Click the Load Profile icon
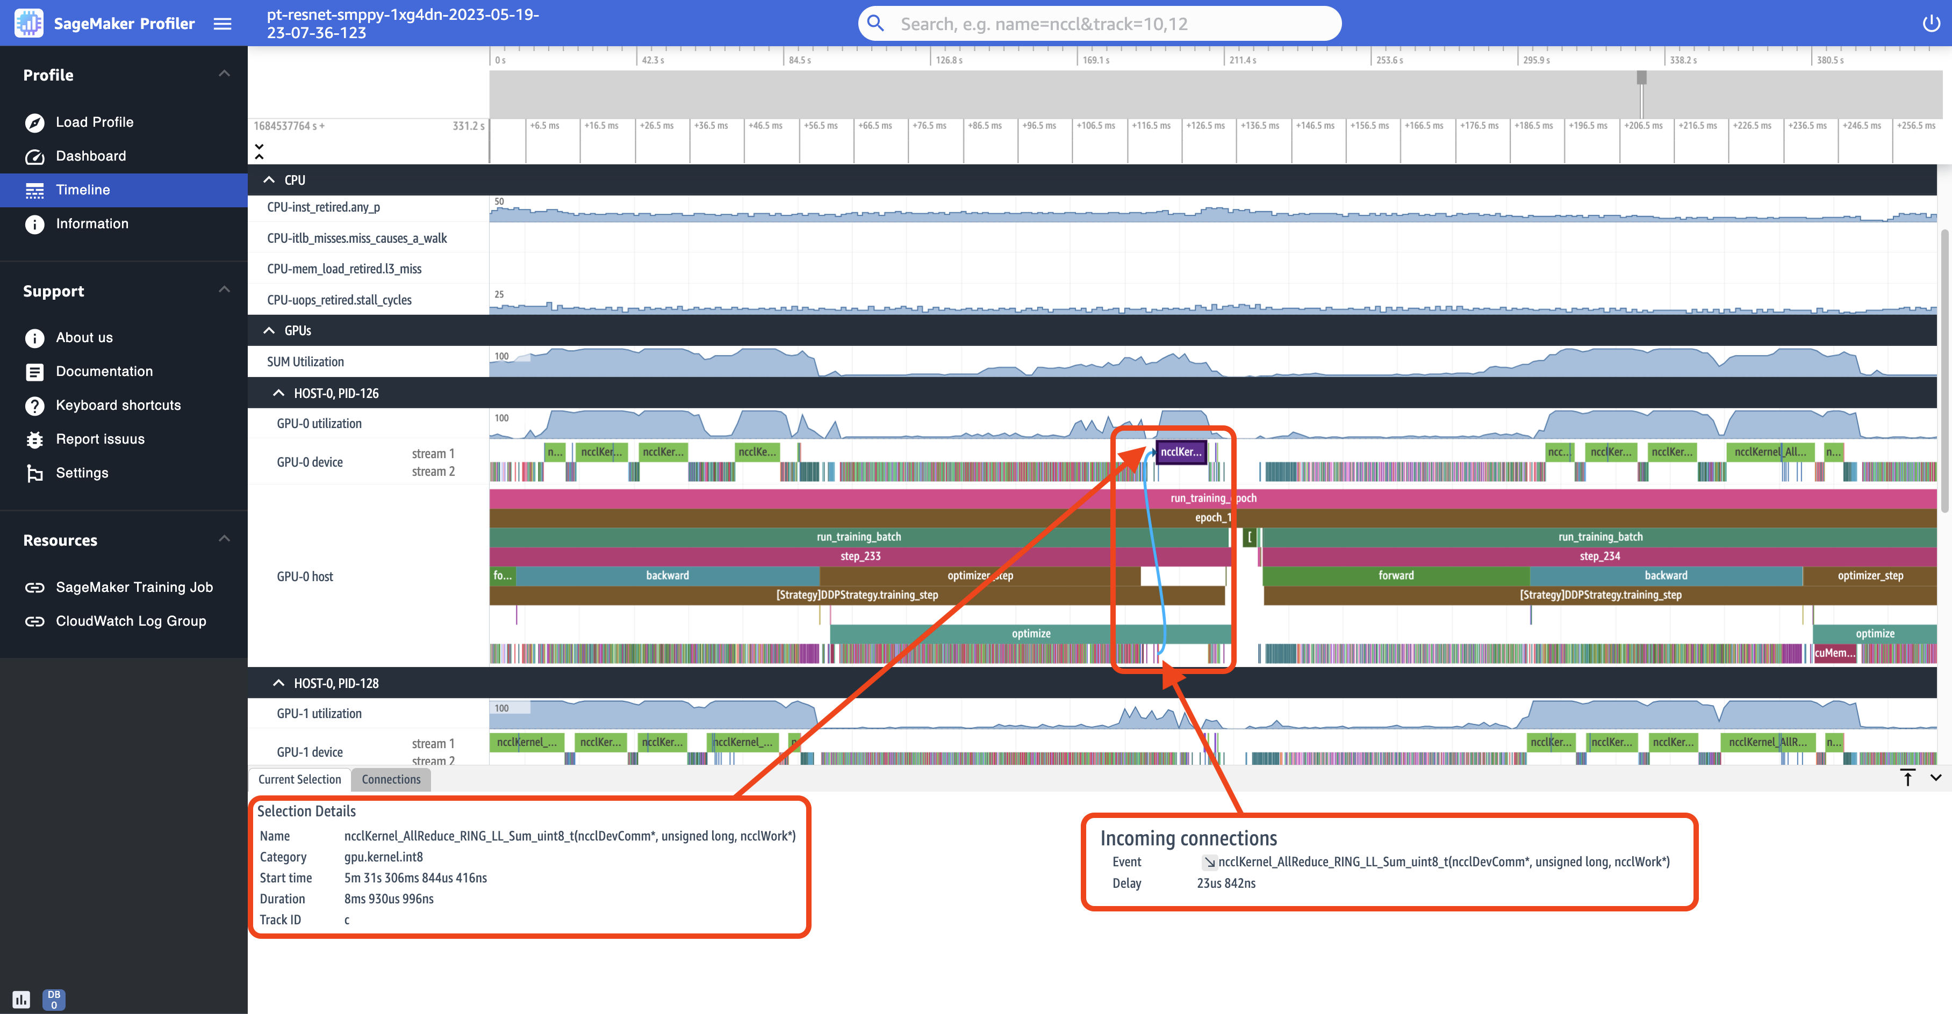The width and height of the screenshot is (1952, 1014). (x=35, y=121)
